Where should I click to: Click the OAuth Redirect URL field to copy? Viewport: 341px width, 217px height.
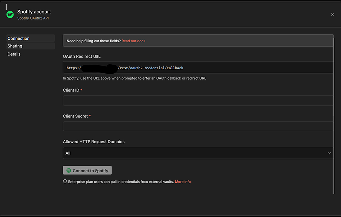198,68
